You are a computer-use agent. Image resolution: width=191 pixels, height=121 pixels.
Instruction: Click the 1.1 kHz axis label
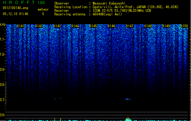(3, 39)
